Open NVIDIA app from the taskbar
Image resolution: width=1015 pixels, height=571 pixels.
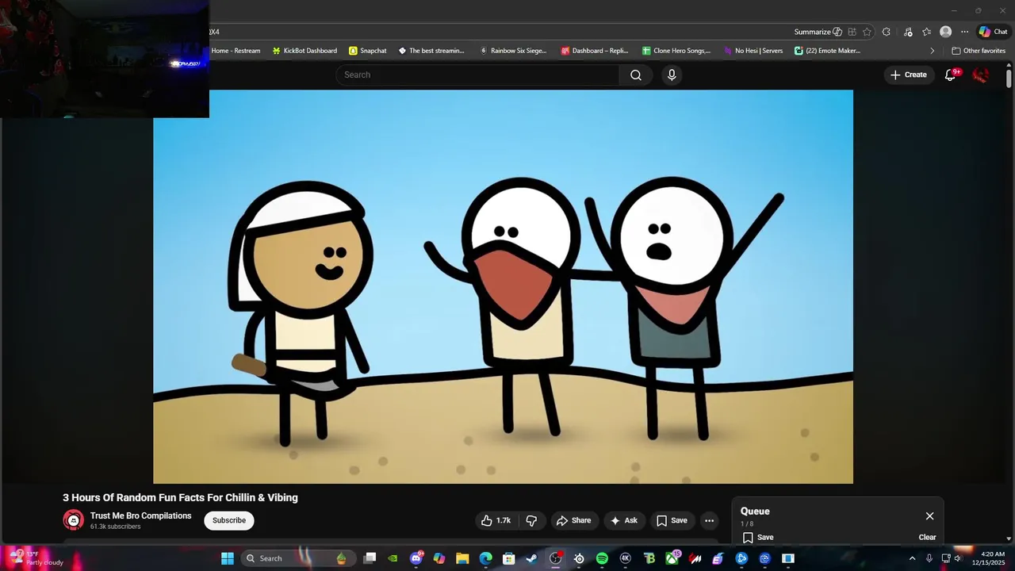click(393, 558)
